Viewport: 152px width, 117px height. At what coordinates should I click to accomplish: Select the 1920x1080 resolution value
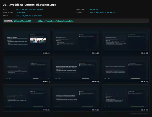pyautogui.click(x=21, y=13)
